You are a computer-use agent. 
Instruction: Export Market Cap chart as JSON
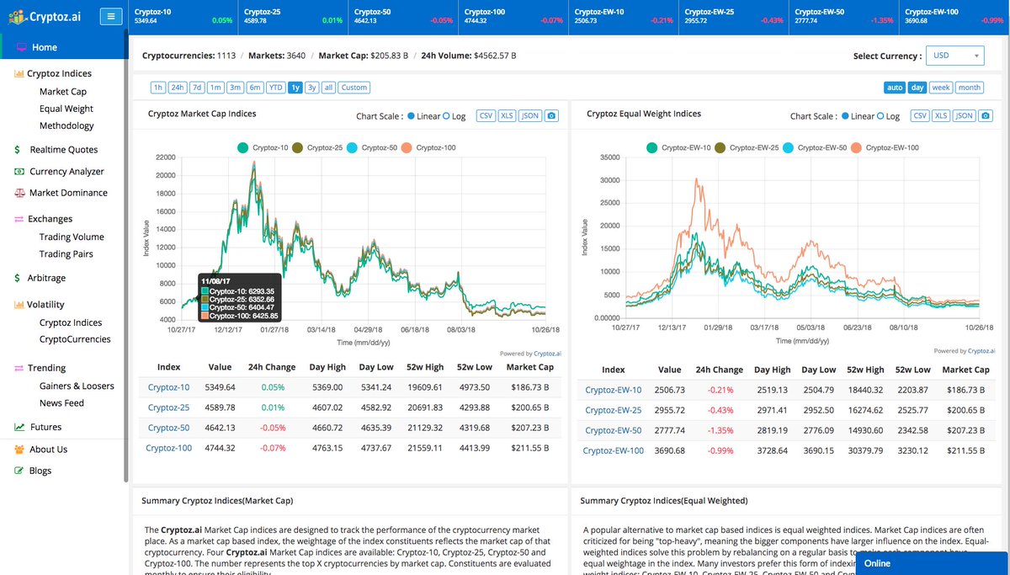click(x=530, y=116)
